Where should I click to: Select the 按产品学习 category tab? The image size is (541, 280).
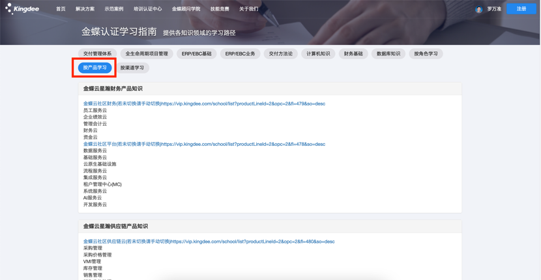click(x=95, y=68)
